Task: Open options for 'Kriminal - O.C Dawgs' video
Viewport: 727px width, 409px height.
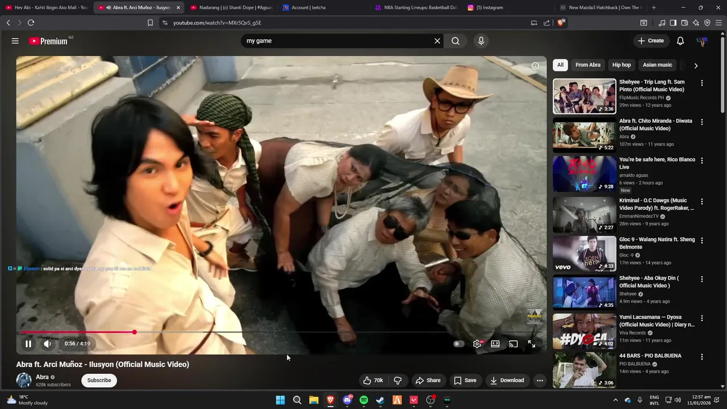Action: [x=702, y=202]
